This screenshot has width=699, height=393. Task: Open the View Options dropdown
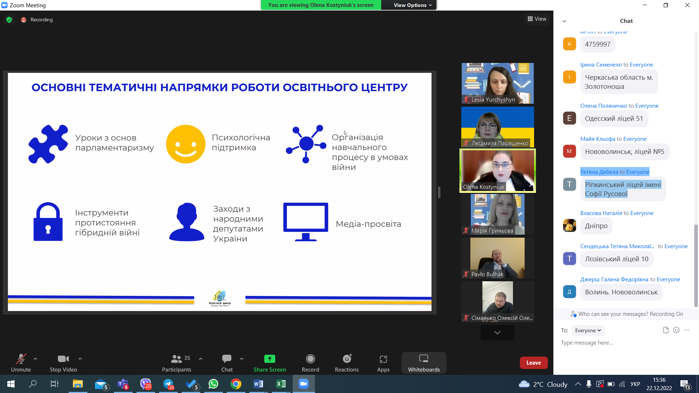click(x=412, y=5)
